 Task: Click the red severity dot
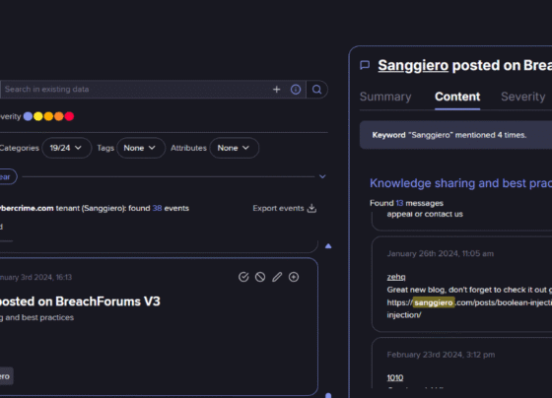click(x=69, y=116)
